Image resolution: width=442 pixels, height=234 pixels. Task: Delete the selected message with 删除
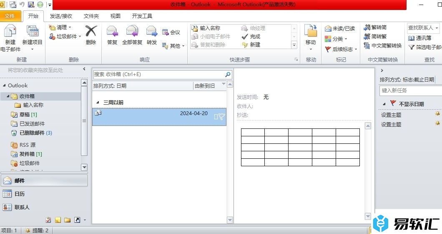tap(91, 35)
